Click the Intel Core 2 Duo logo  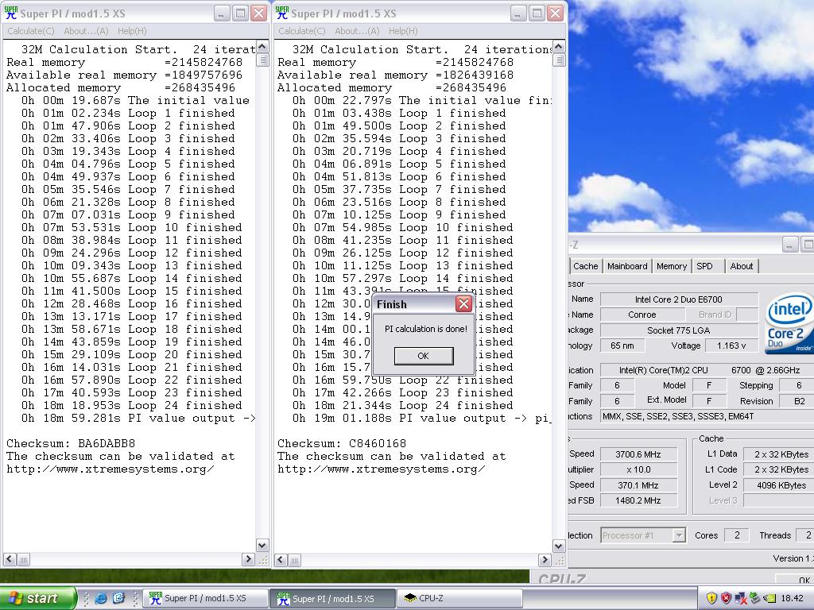789,323
